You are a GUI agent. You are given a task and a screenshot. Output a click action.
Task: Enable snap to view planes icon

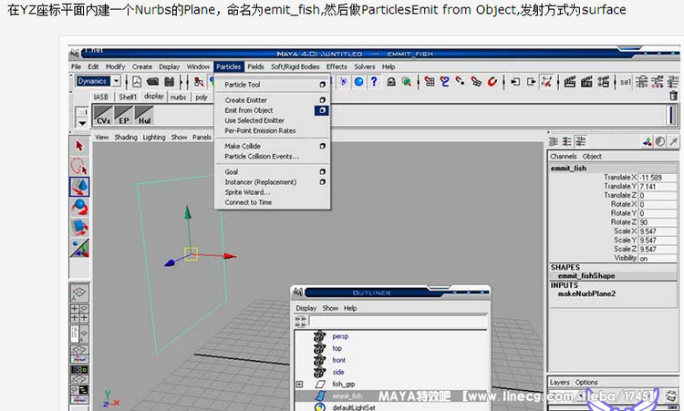[x=476, y=81]
